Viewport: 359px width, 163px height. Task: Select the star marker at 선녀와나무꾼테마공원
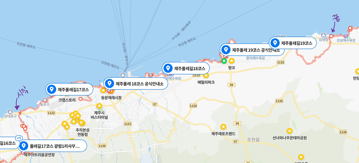coord(289,131)
